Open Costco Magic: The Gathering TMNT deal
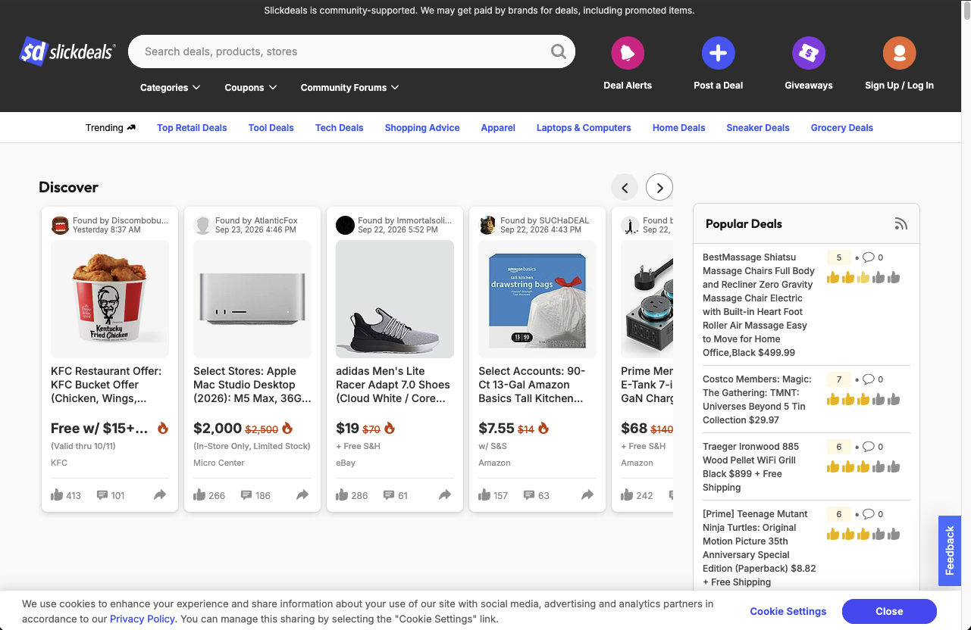971x630 pixels. [757, 400]
